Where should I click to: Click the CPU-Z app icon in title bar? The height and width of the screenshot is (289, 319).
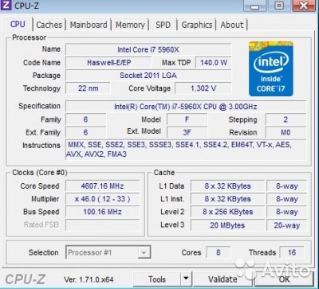[6, 6]
